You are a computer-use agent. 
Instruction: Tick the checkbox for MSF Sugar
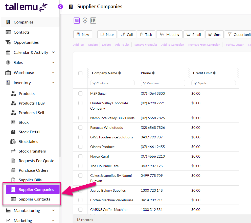coord(80,93)
